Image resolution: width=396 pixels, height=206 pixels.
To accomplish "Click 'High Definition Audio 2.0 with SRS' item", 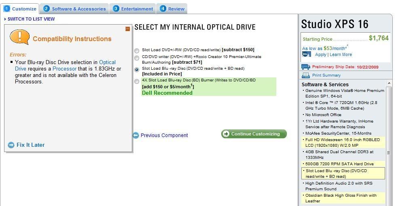I will (339, 186).
